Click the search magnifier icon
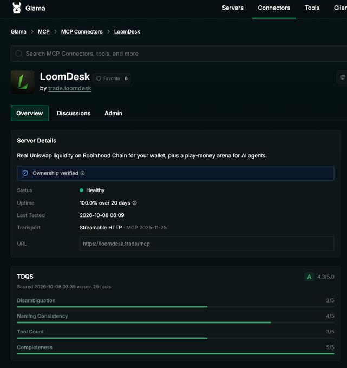 pos(19,54)
